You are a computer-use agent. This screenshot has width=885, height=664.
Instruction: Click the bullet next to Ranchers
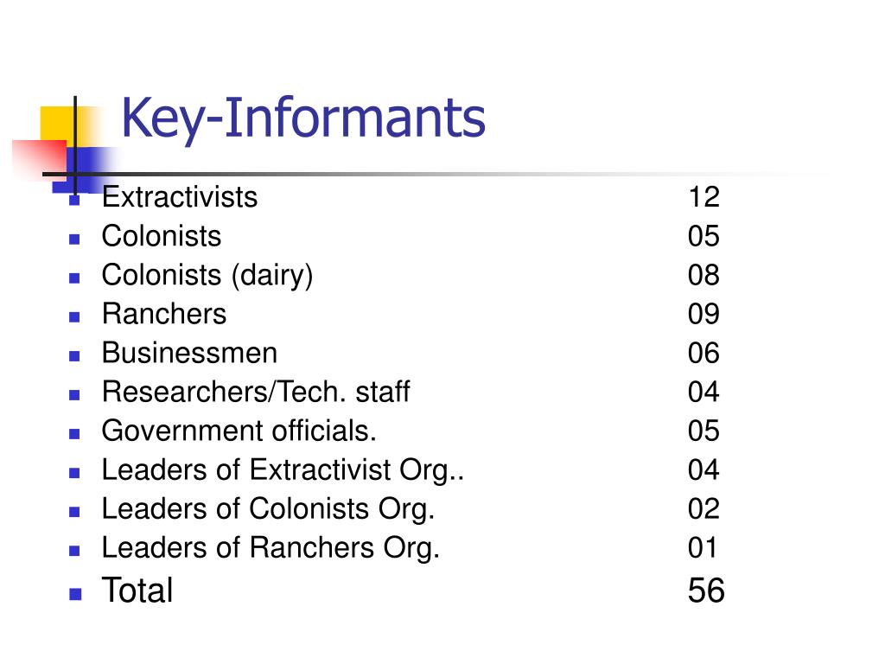pos(74,317)
